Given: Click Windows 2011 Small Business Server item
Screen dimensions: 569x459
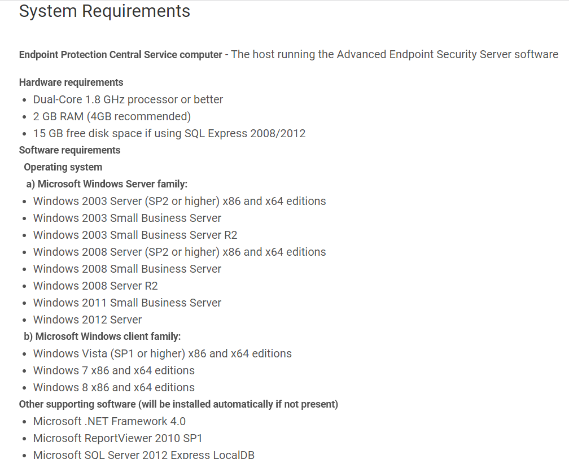Looking at the screenshot, I should pos(127,303).
